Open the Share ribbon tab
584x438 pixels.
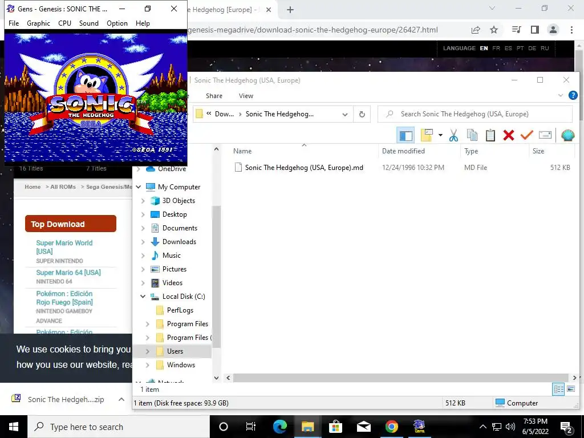point(214,96)
